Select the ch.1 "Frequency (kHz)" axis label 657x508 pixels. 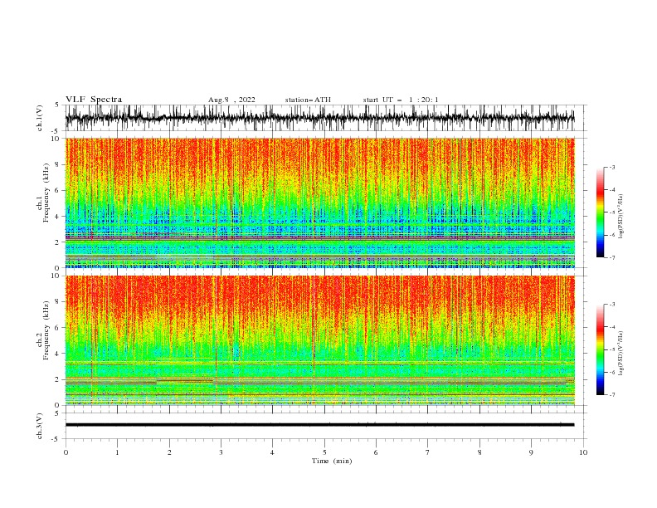click(x=46, y=193)
